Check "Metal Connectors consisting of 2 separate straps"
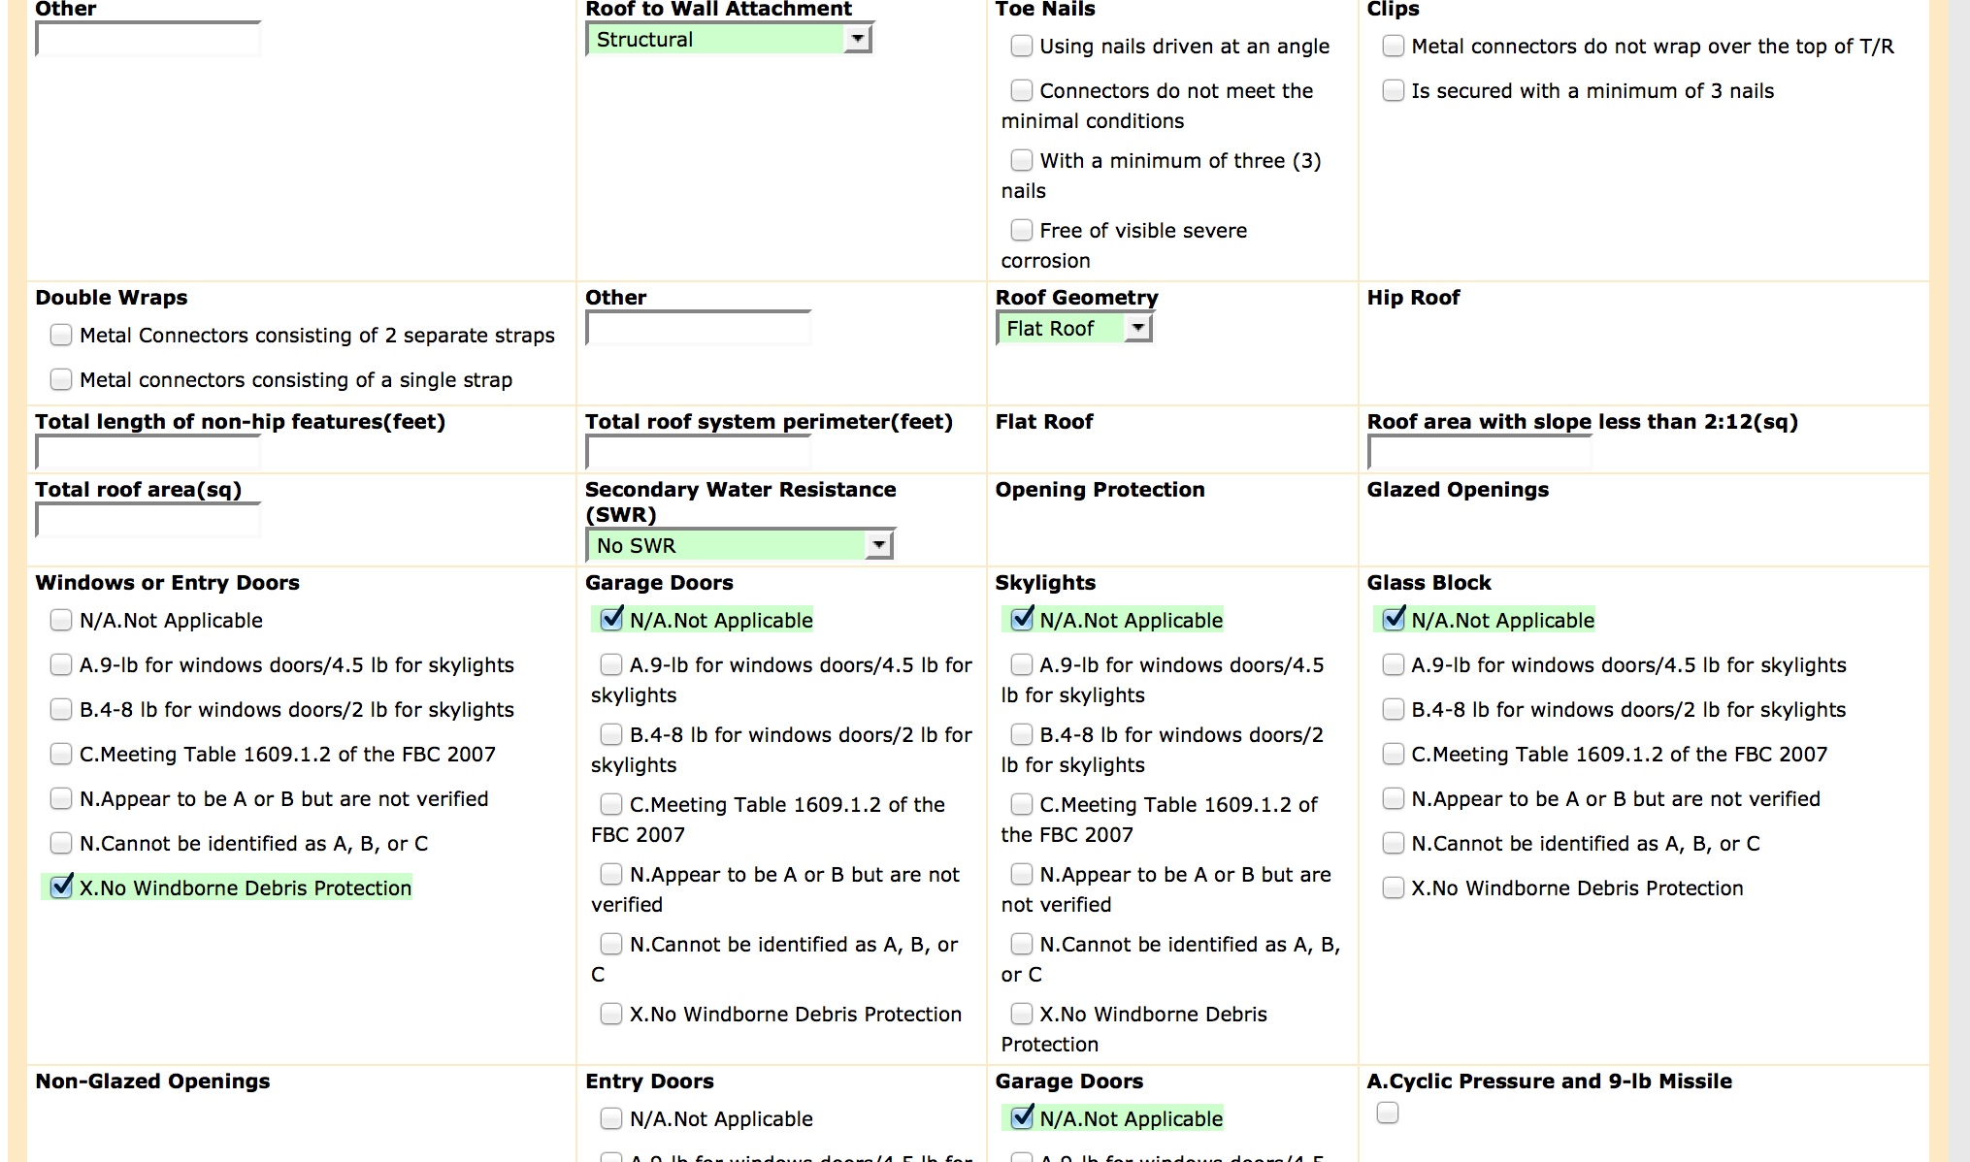The width and height of the screenshot is (1970, 1162). [x=61, y=335]
